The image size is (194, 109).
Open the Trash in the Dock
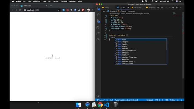(x=115, y=105)
